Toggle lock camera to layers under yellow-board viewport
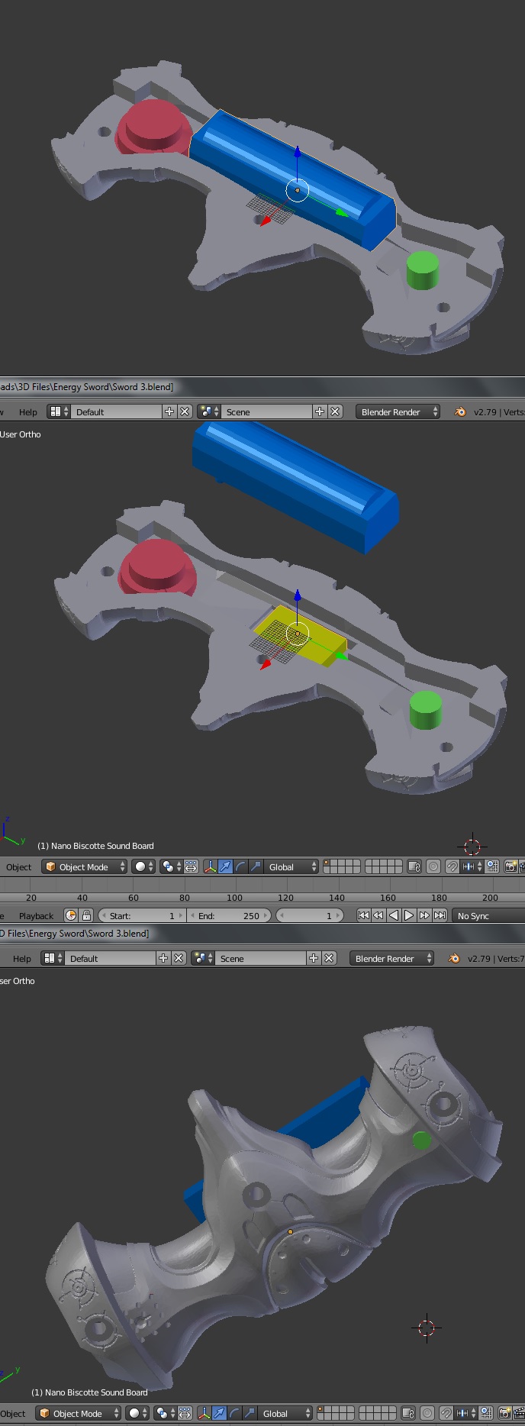Screen dimensions: 525x1426 [414, 866]
